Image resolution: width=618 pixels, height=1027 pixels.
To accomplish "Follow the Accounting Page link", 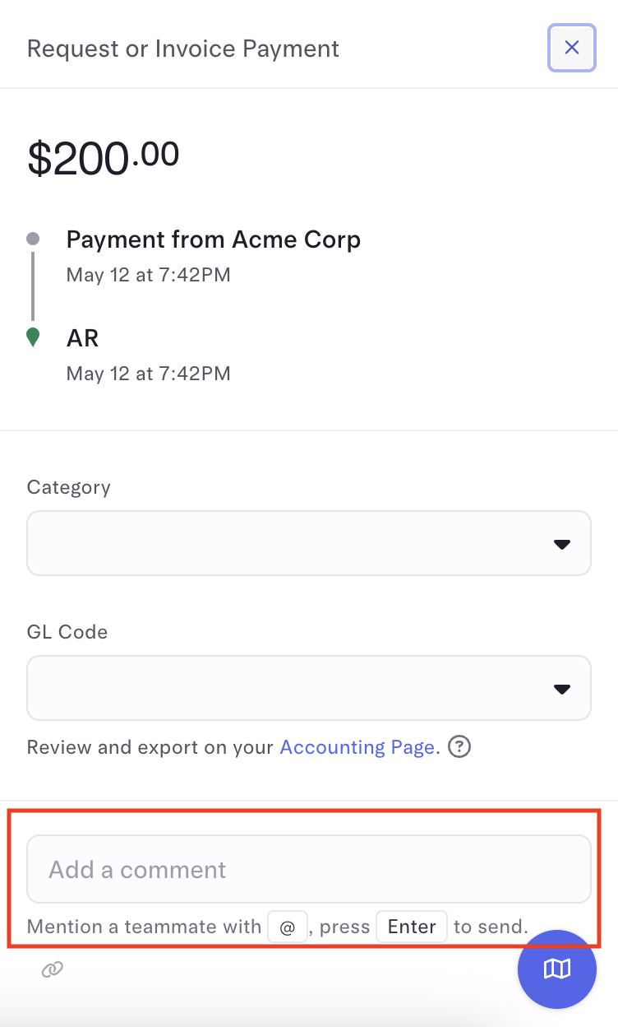I will [x=357, y=747].
